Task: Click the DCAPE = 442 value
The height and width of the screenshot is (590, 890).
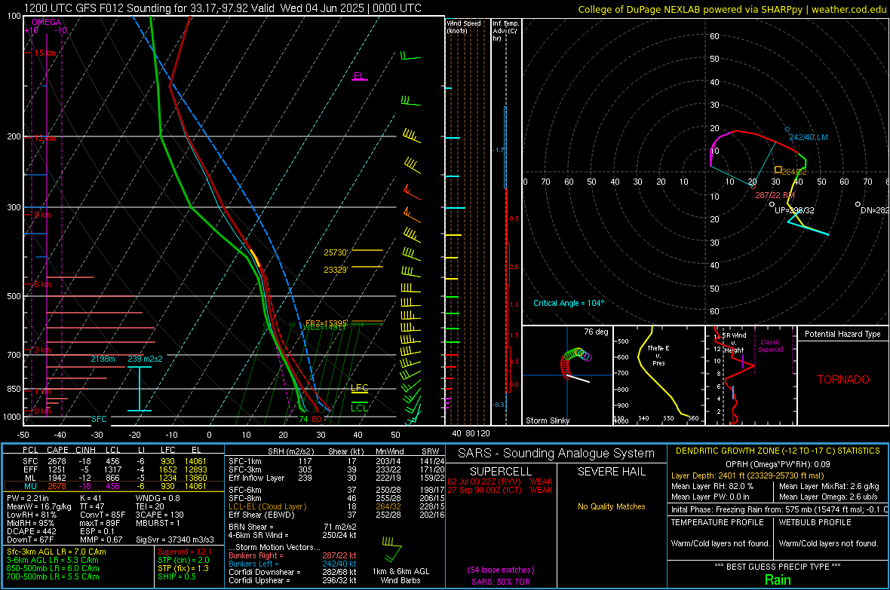Action: pos(32,531)
